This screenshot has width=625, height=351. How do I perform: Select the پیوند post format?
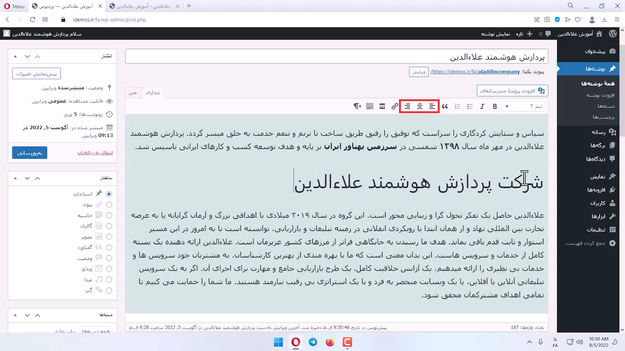109,205
